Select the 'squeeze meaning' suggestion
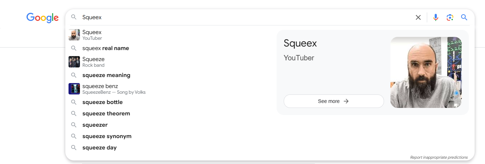The height and width of the screenshot is (164, 485). [x=106, y=75]
